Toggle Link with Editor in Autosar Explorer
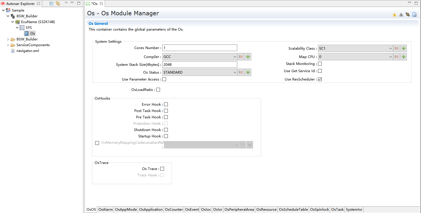Screen dimensions: 421x213 pos(58,3)
